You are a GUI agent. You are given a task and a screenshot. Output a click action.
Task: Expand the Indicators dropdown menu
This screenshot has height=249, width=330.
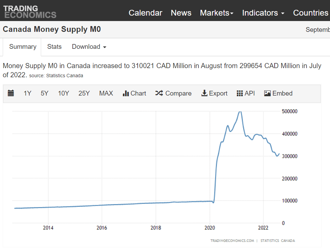(x=263, y=13)
